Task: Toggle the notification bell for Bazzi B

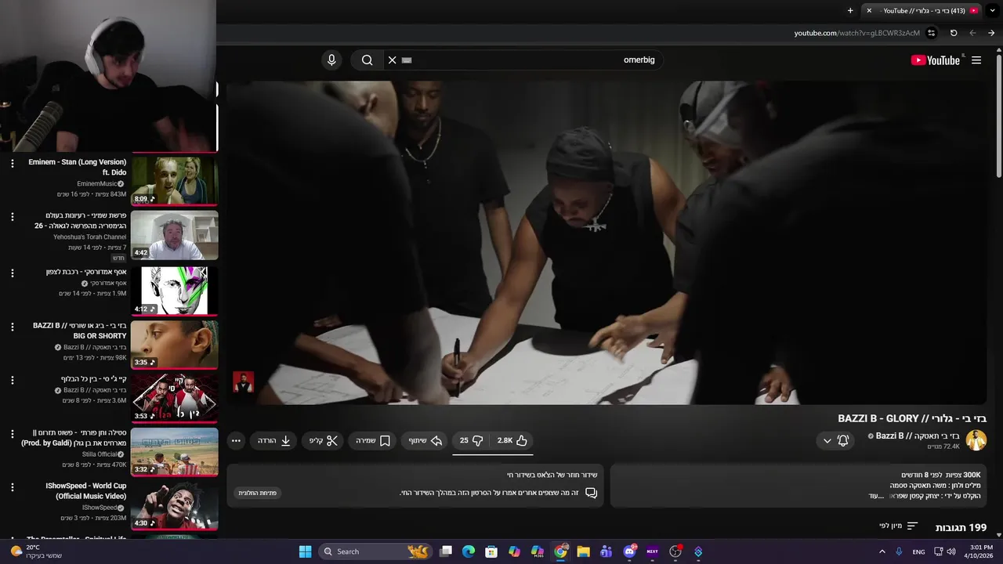Action: click(843, 441)
